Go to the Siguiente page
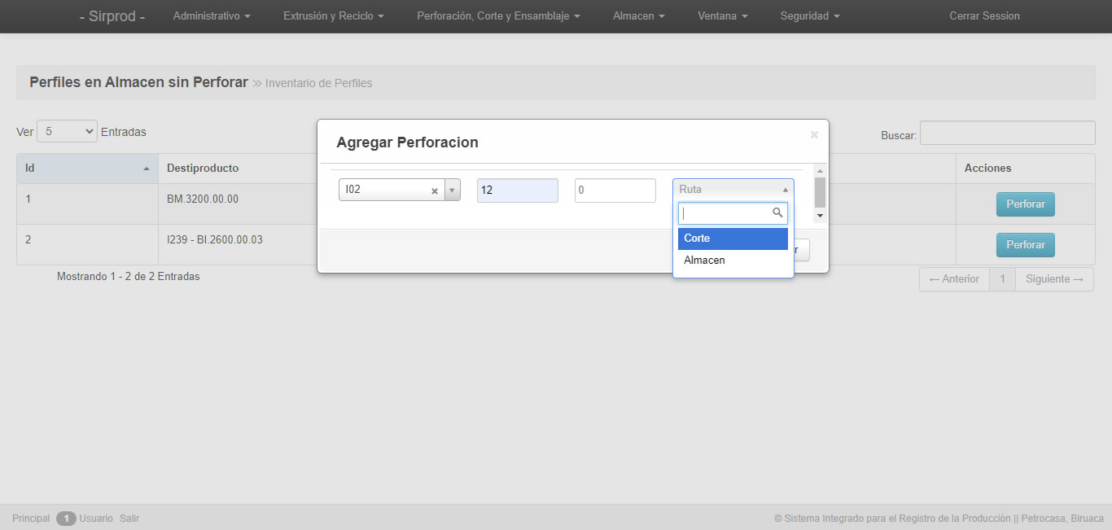The image size is (1112, 530). 1054,279
